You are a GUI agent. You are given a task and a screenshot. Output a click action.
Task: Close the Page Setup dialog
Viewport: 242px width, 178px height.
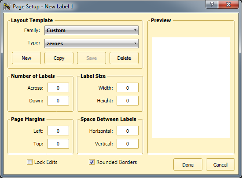point(228,4)
